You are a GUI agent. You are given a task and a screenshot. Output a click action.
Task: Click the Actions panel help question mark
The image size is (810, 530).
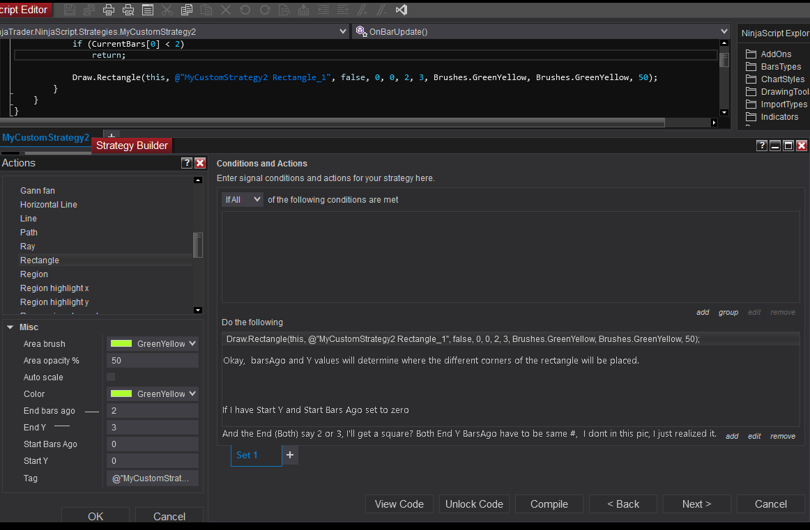pos(187,163)
